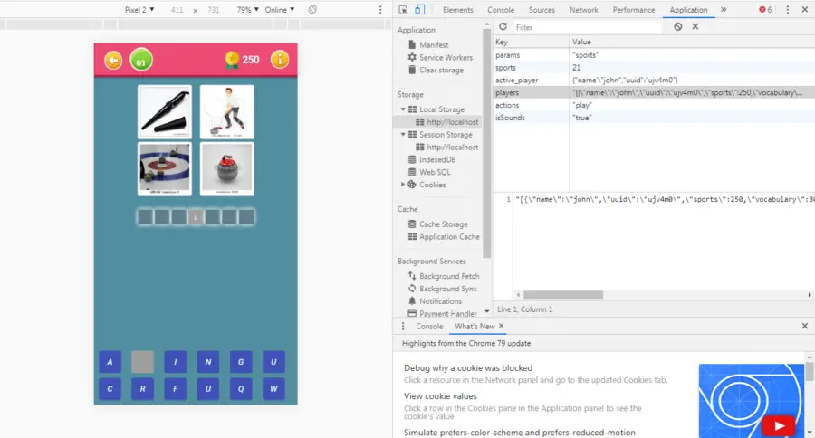The height and width of the screenshot is (438, 815).
Task: Select the params key row
Action: coord(654,54)
